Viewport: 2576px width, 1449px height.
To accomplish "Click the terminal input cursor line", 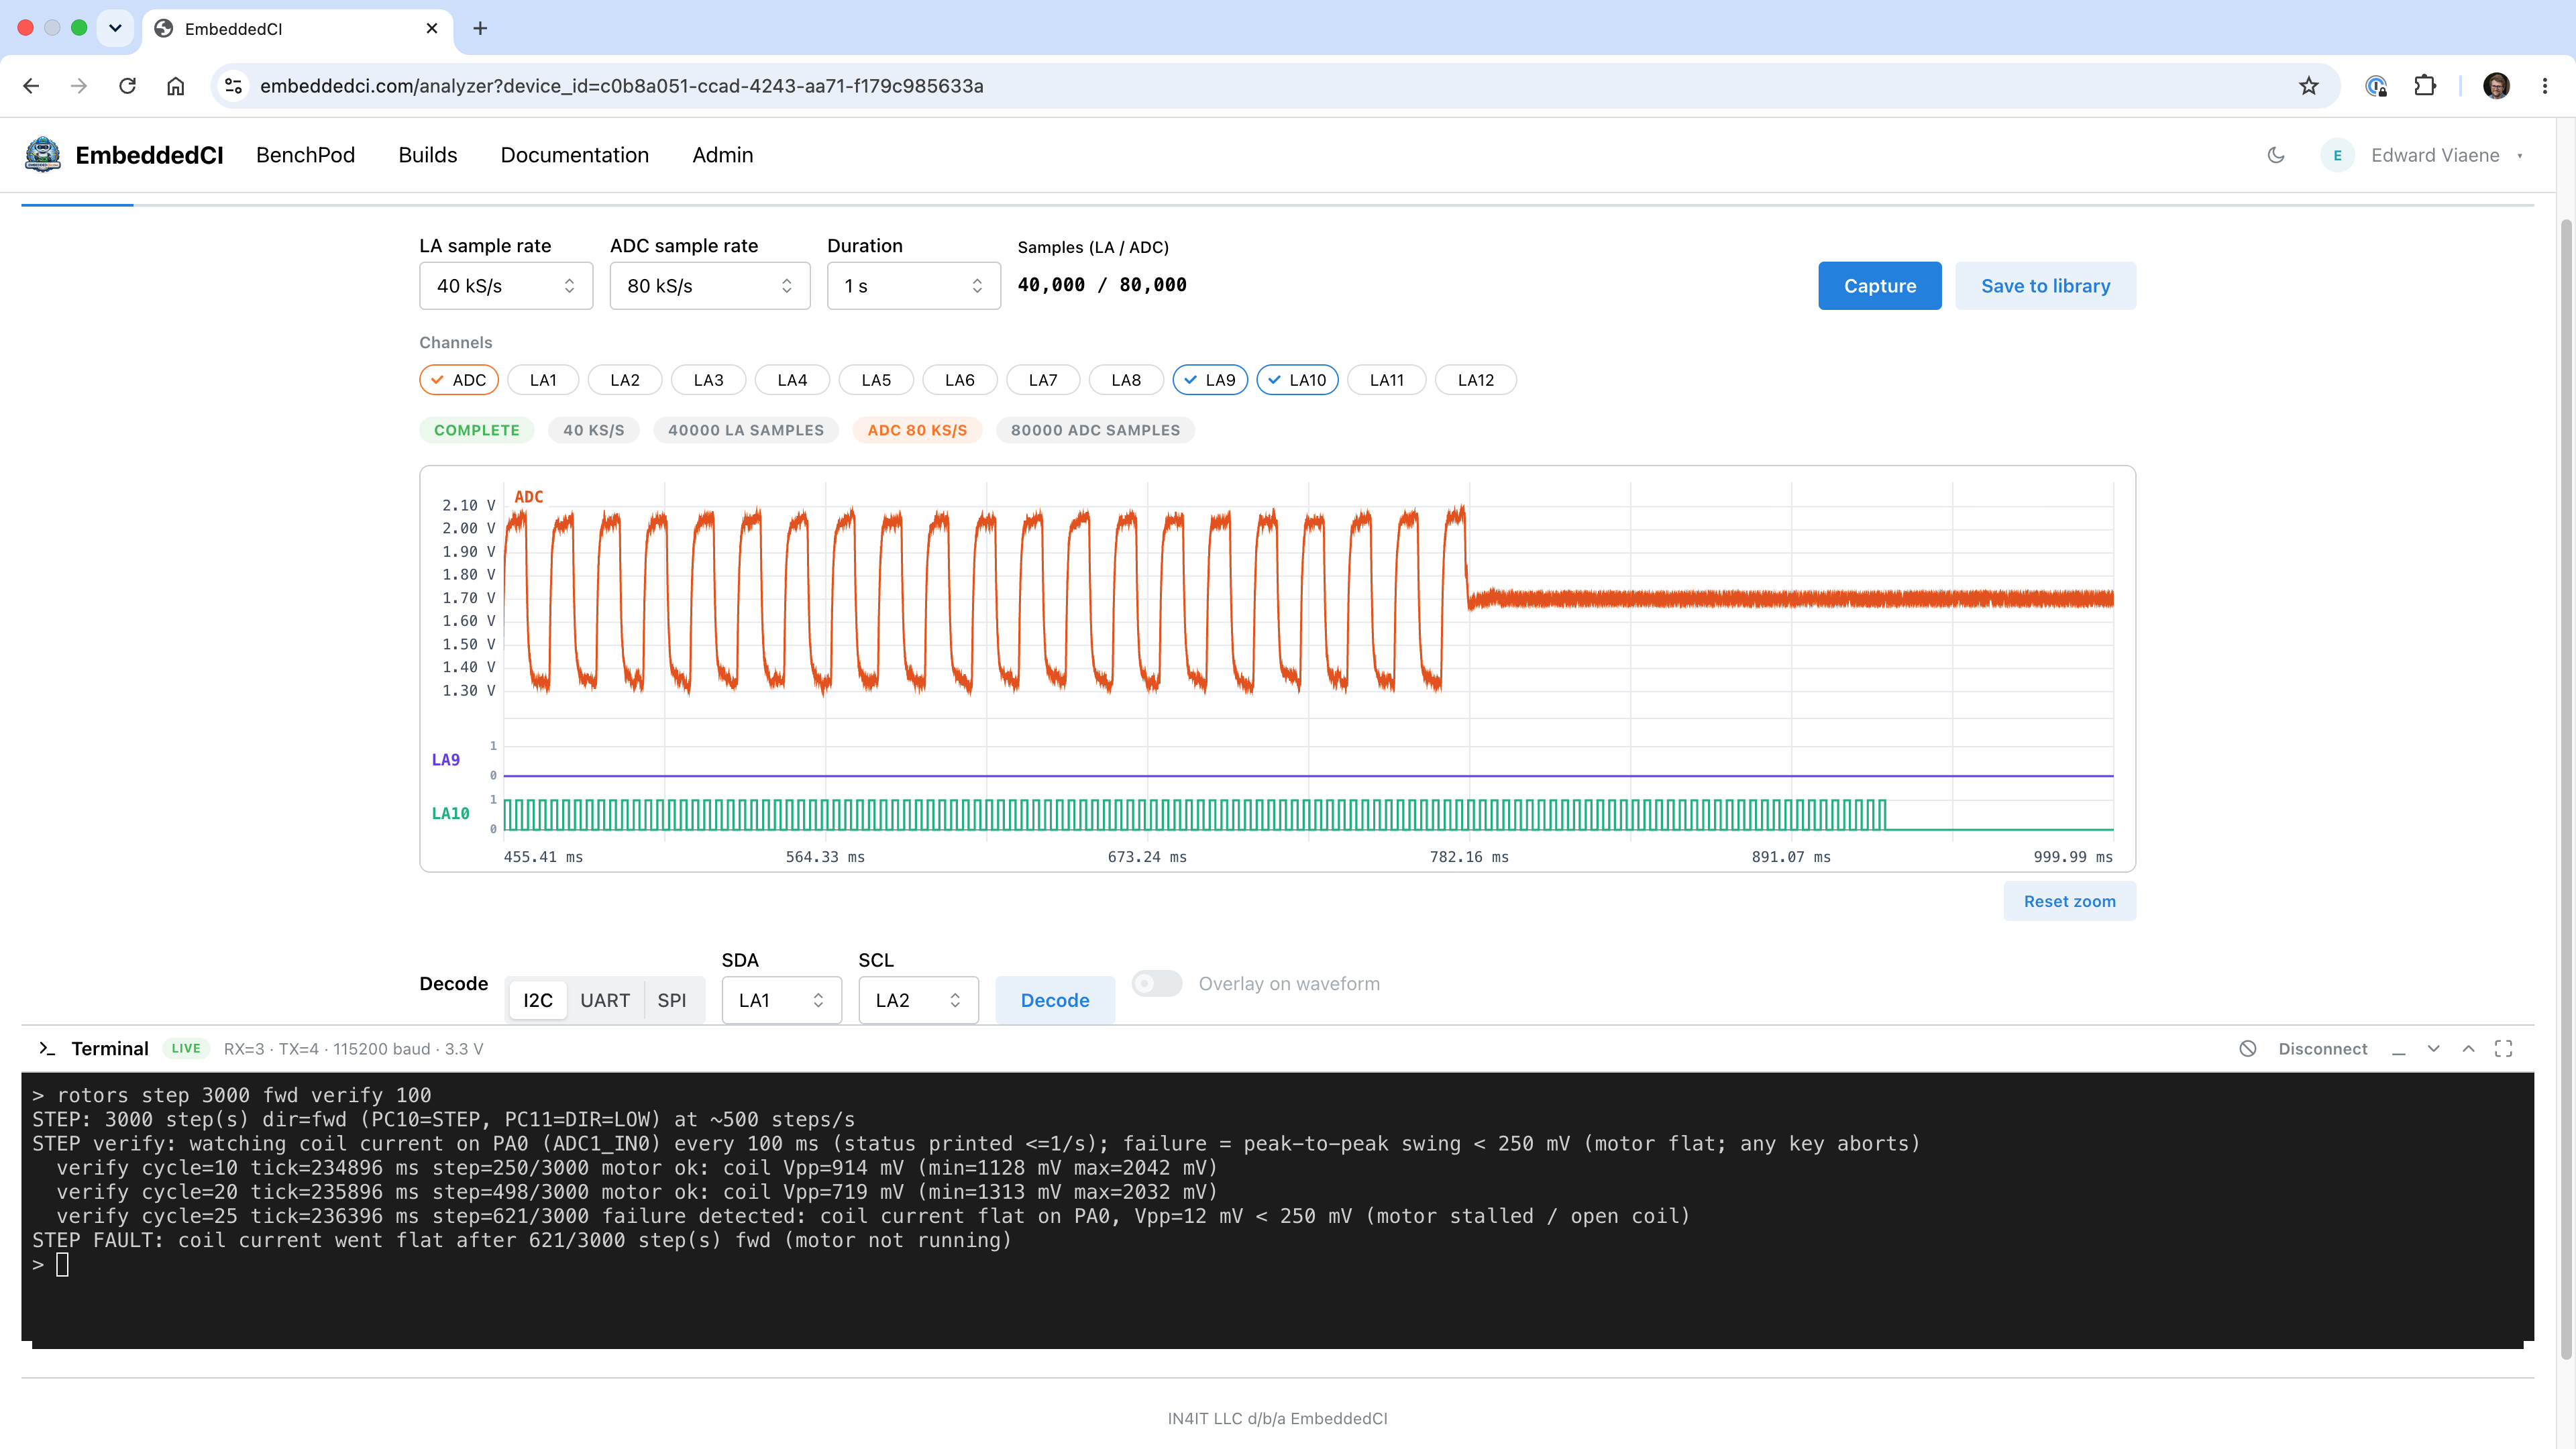I will coord(62,1265).
